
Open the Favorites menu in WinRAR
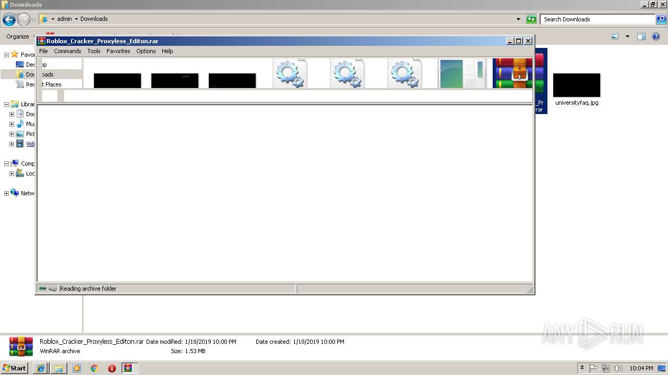point(118,51)
